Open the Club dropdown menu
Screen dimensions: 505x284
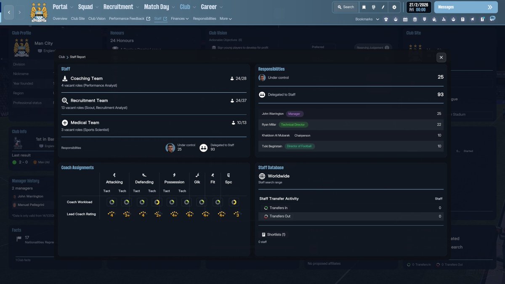point(188,7)
